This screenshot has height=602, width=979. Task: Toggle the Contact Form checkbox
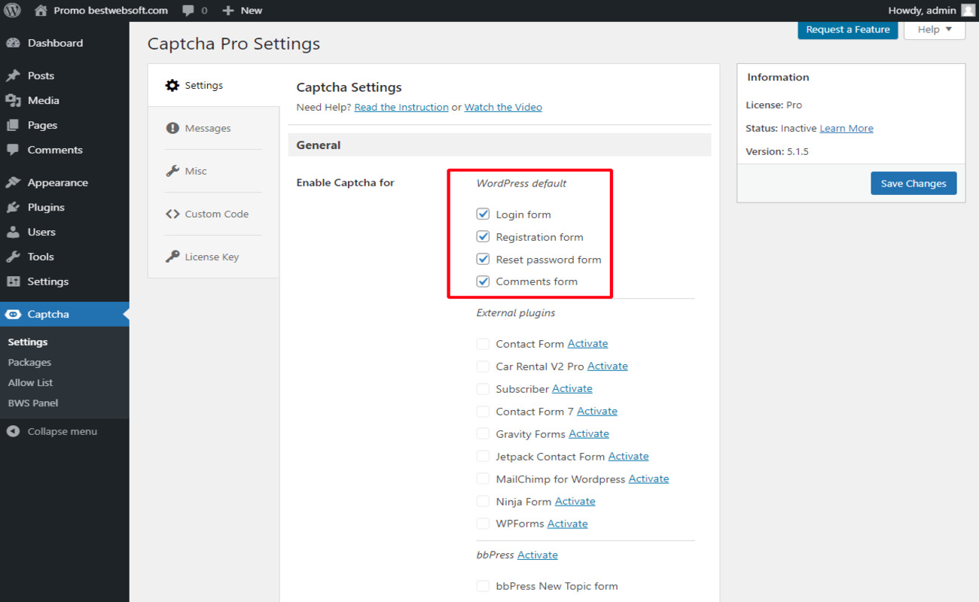click(483, 344)
